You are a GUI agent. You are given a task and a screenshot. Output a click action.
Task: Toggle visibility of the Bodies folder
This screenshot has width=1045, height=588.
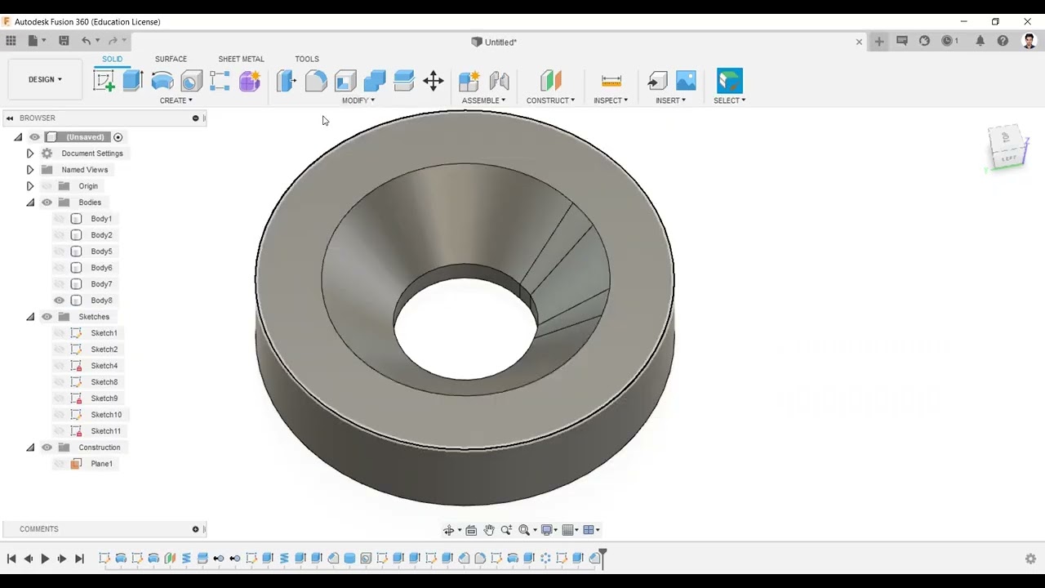(x=47, y=203)
